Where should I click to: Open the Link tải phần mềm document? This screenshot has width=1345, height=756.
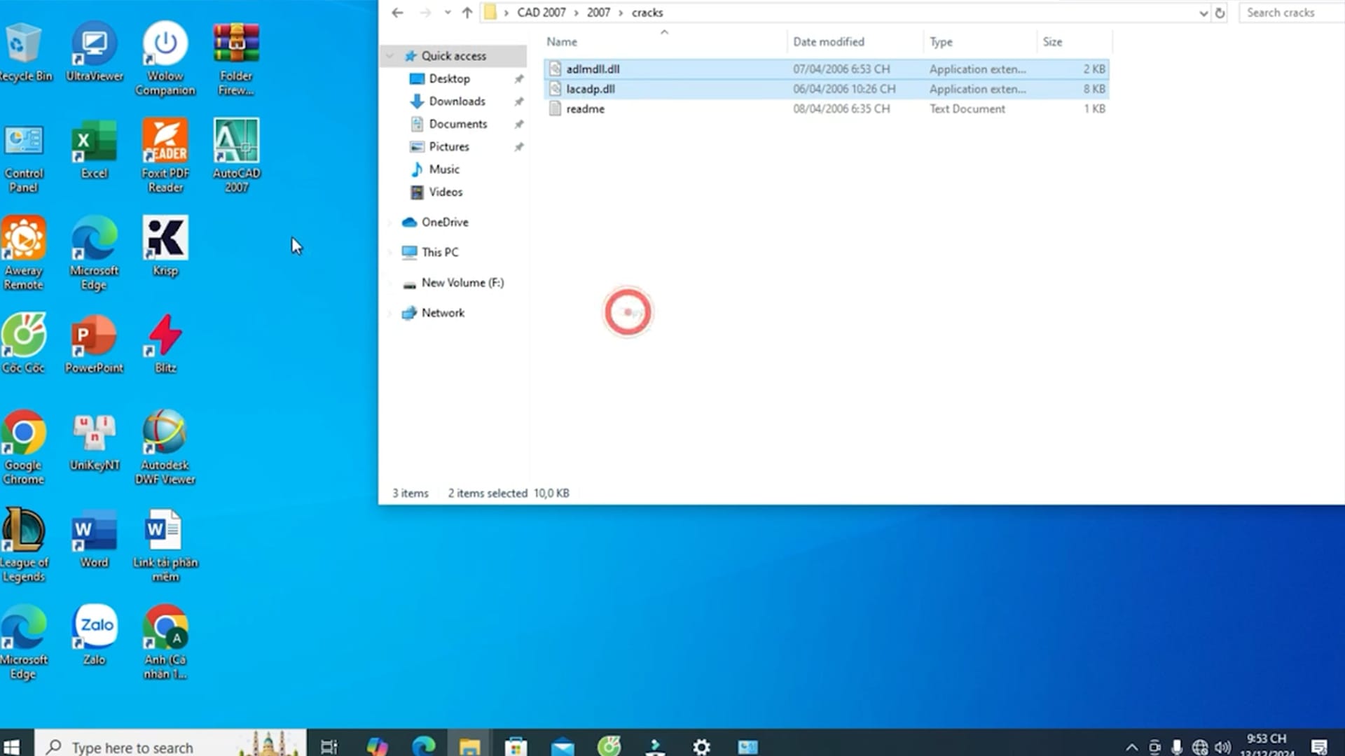coord(165,546)
